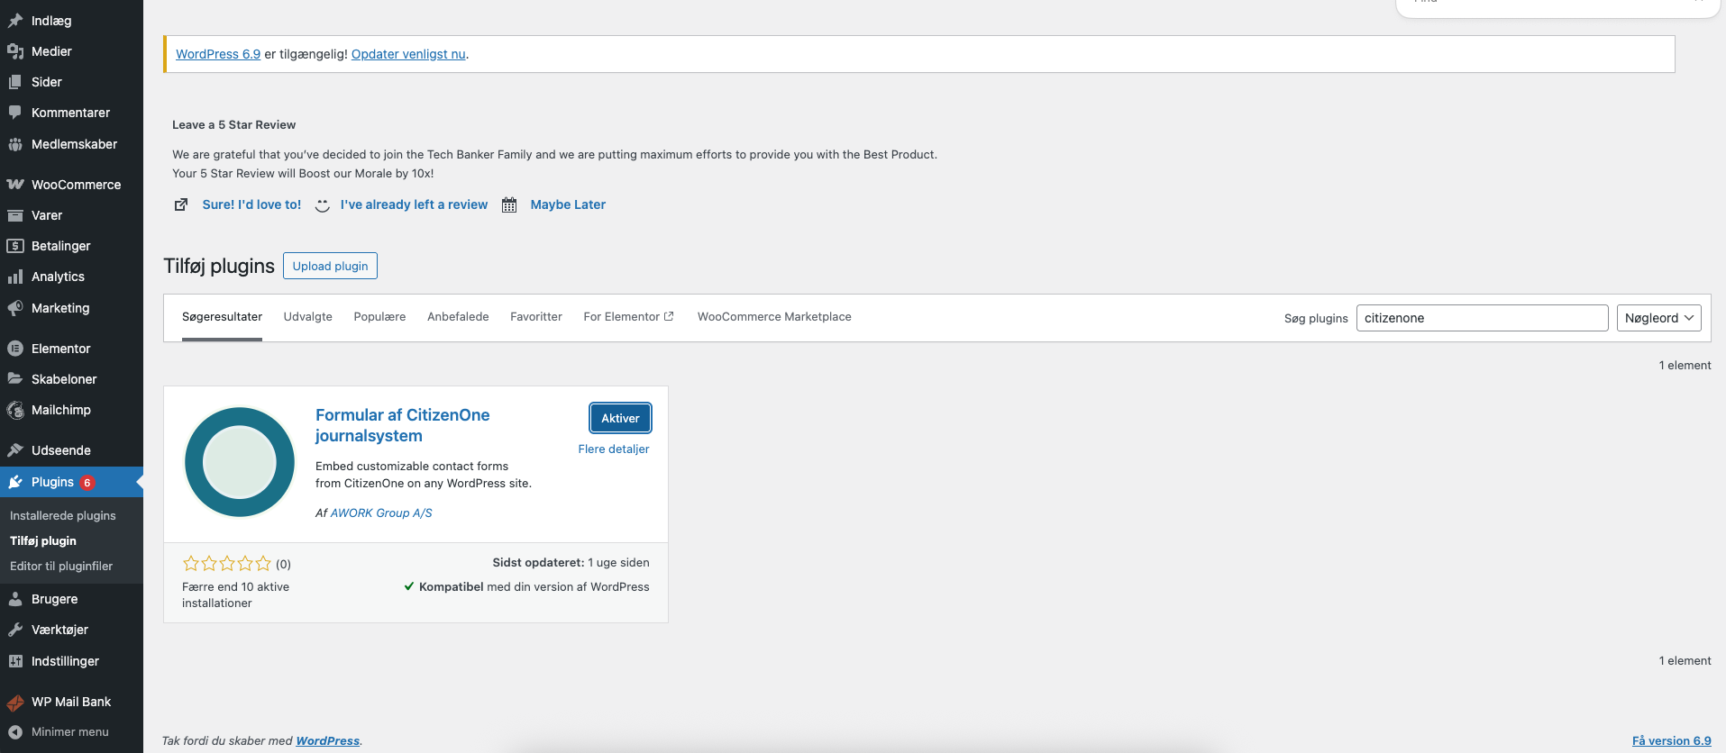
Task: Open the Betalinger payments icon
Action: (15, 246)
